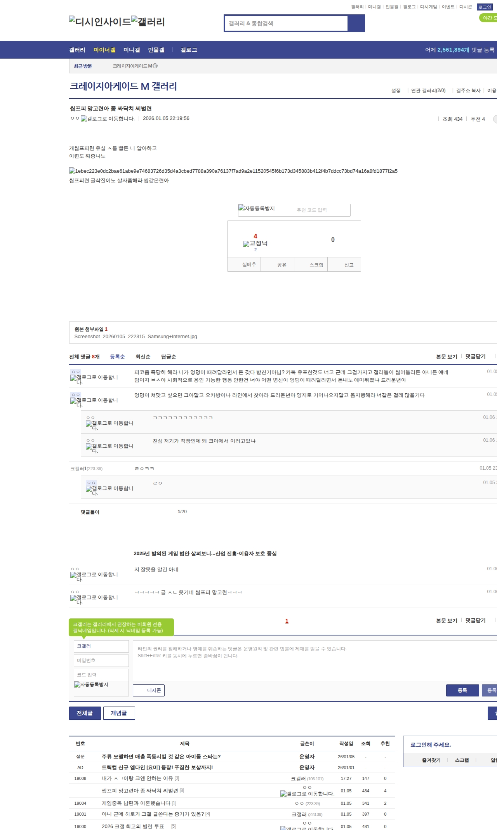The image size is (497, 830).
Task: Click the 자동등록방지 captcha image above vote box
Action: click(x=257, y=208)
